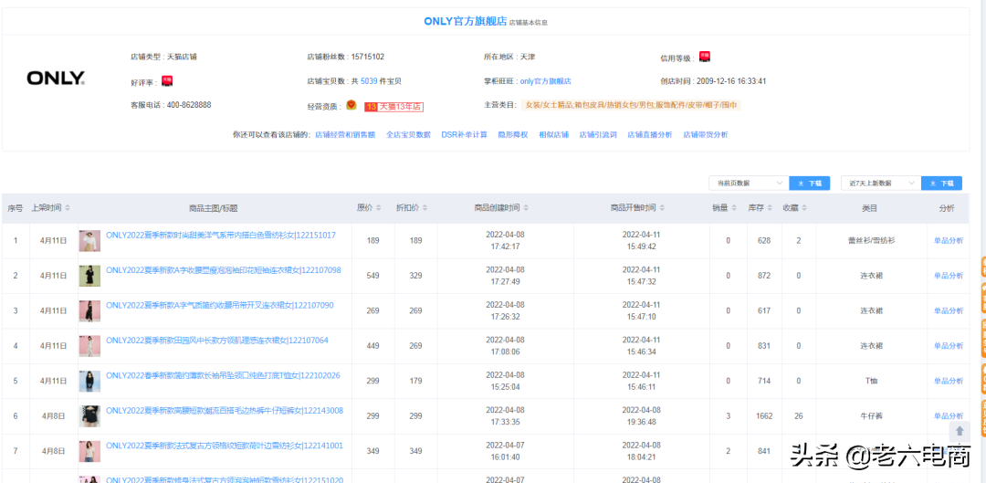Open 店铺带货分析 link
Viewport: 986px width, 483px height.
coord(706,134)
